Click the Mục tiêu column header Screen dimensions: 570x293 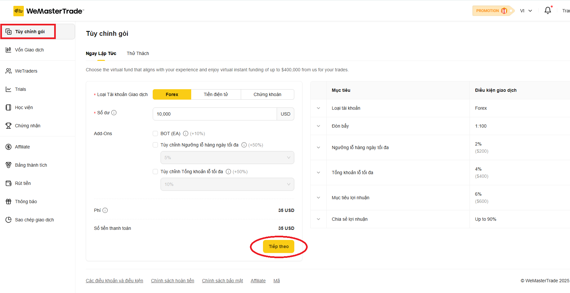point(341,90)
